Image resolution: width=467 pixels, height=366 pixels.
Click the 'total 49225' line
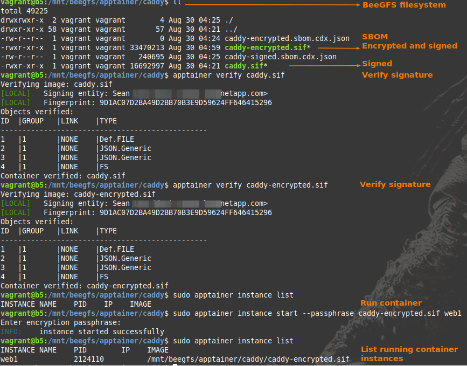point(24,11)
